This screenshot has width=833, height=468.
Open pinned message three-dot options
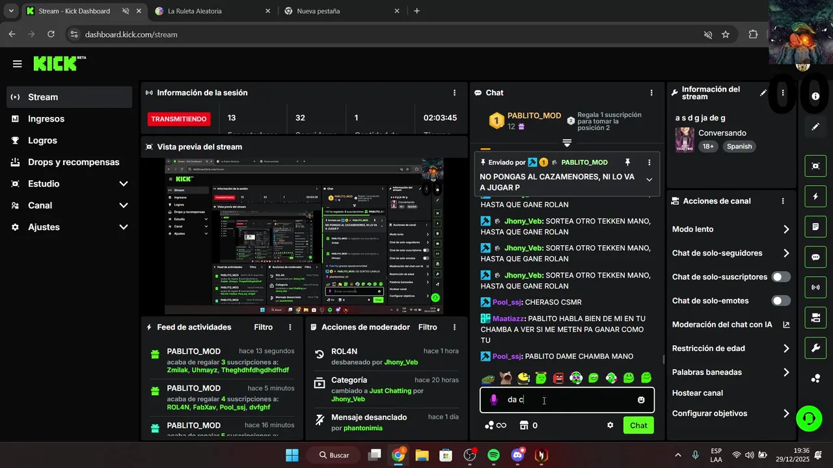pyautogui.click(x=649, y=162)
